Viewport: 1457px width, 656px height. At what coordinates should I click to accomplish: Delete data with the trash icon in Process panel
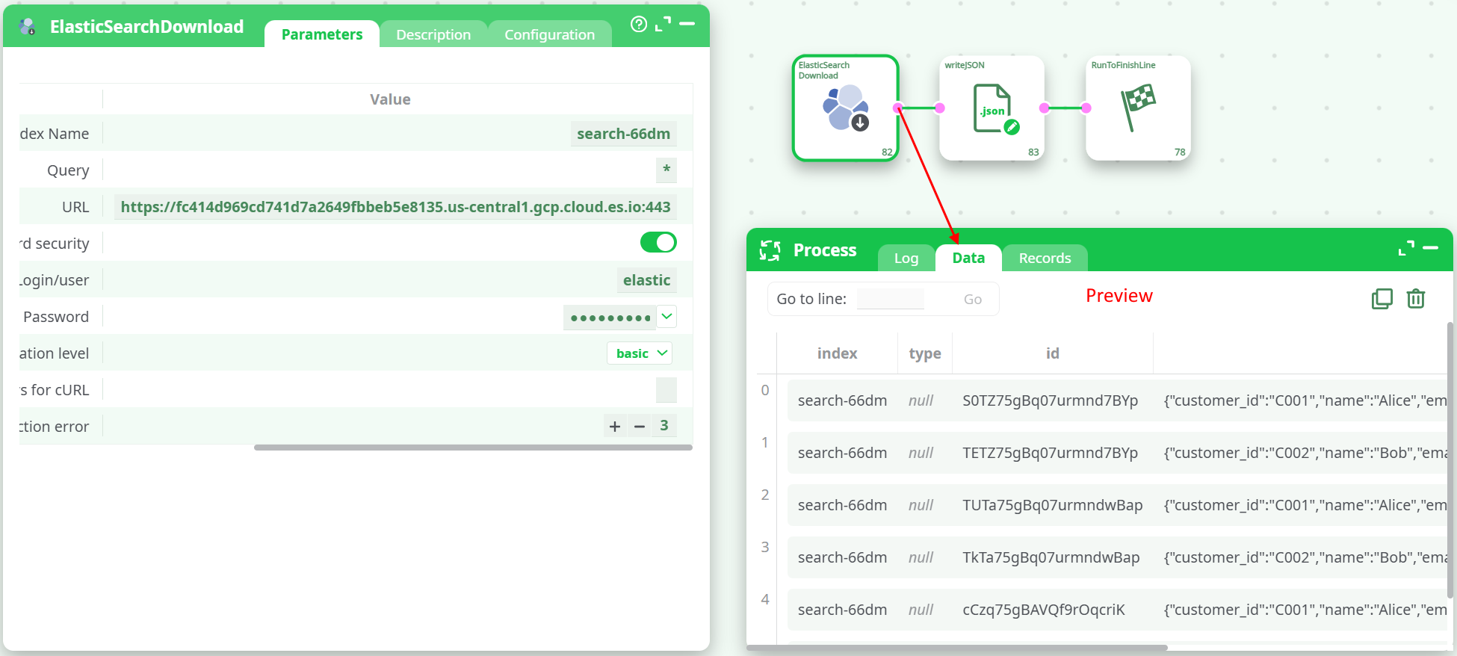pyautogui.click(x=1416, y=299)
